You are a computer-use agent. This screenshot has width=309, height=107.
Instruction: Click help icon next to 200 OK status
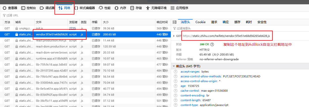tap(212, 44)
